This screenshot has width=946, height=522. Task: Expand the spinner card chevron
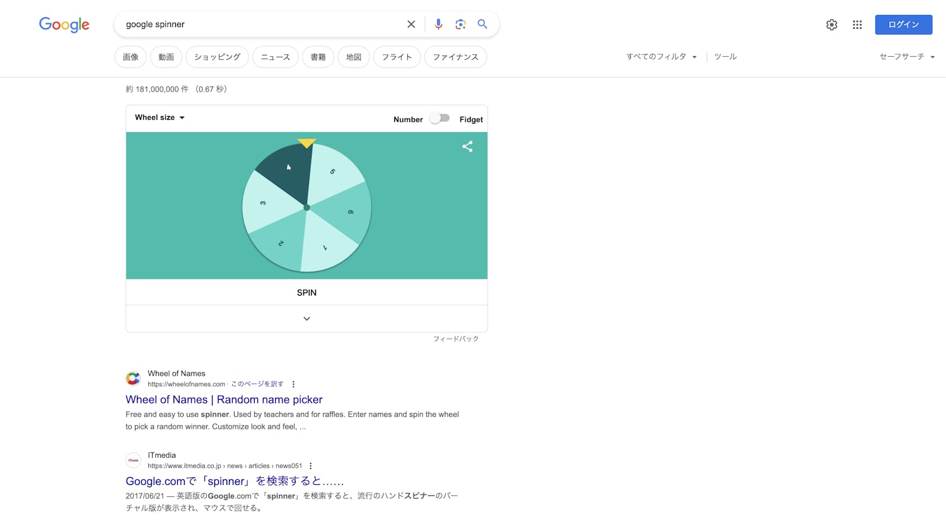click(307, 319)
